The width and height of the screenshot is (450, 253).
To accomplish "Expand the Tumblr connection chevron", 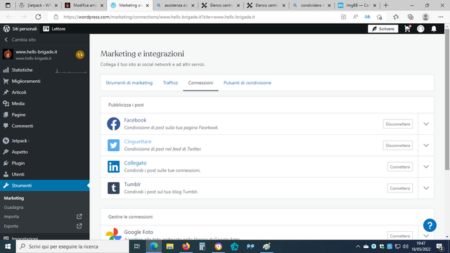I will coord(426,188).
